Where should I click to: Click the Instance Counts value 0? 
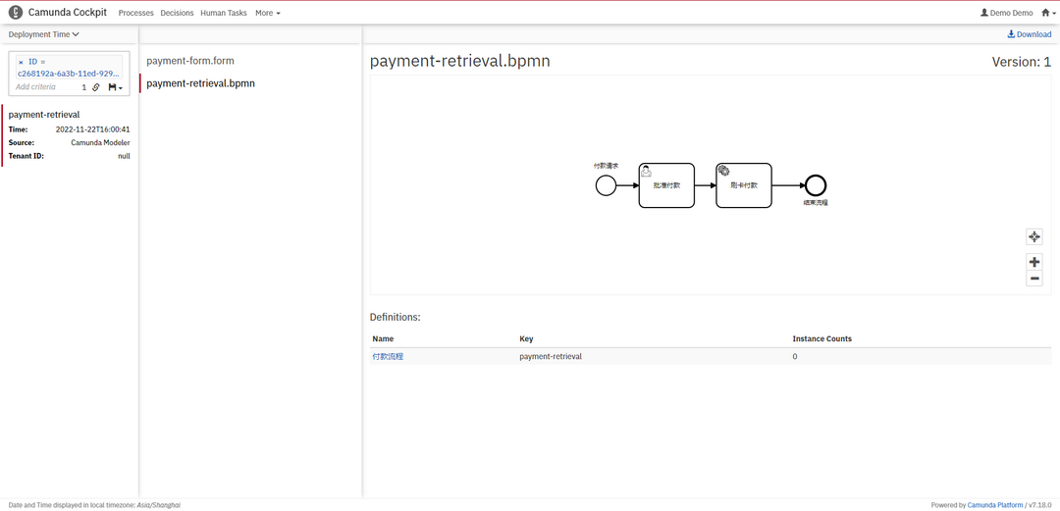[795, 356]
